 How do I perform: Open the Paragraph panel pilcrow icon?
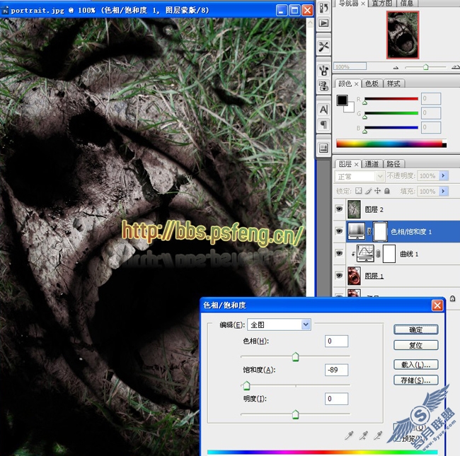pyautogui.click(x=323, y=125)
